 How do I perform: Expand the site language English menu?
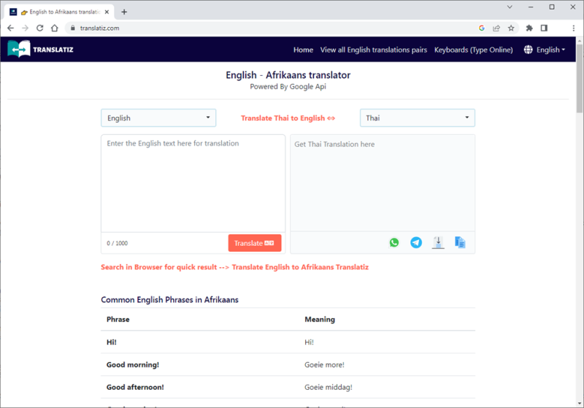(544, 50)
